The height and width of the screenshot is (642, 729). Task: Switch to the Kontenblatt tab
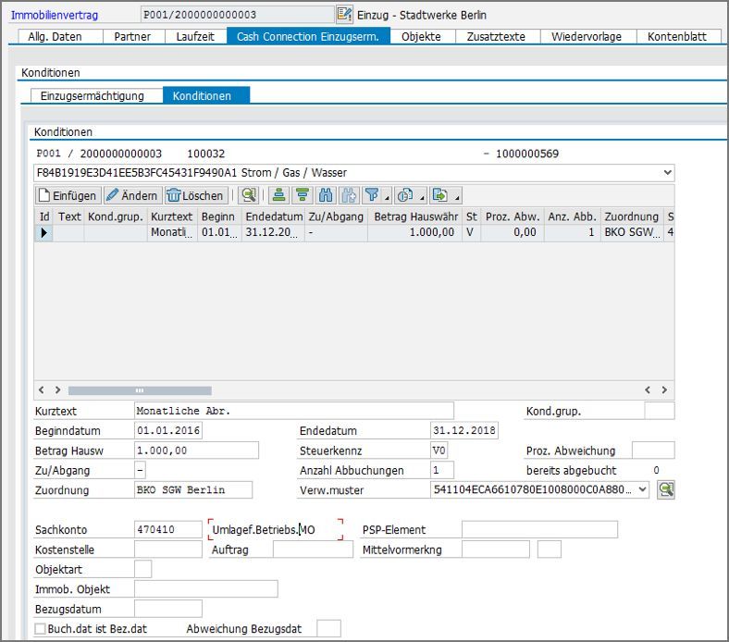pos(679,36)
